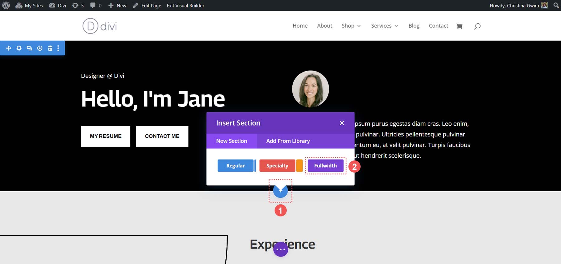Expand the Shop menu dropdown

(351, 26)
